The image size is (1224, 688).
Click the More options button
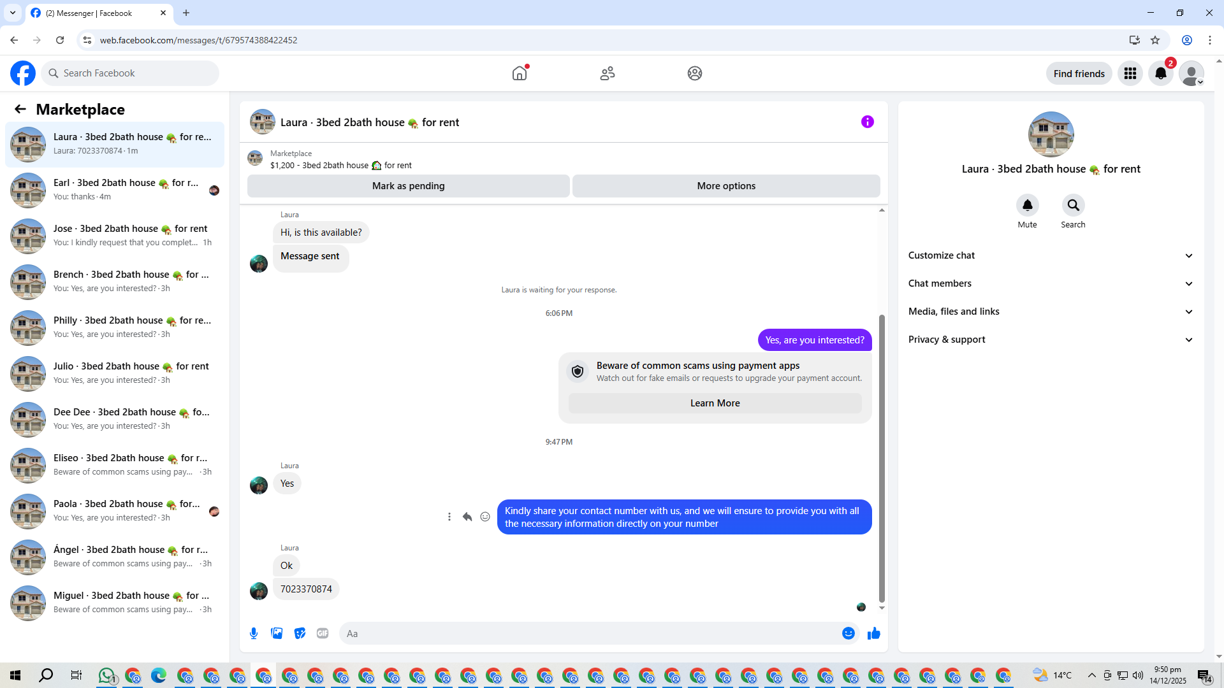[x=726, y=186]
